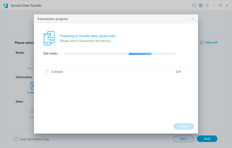Click the Get ready progress bar
The height and width of the screenshot is (148, 232).
[120, 54]
